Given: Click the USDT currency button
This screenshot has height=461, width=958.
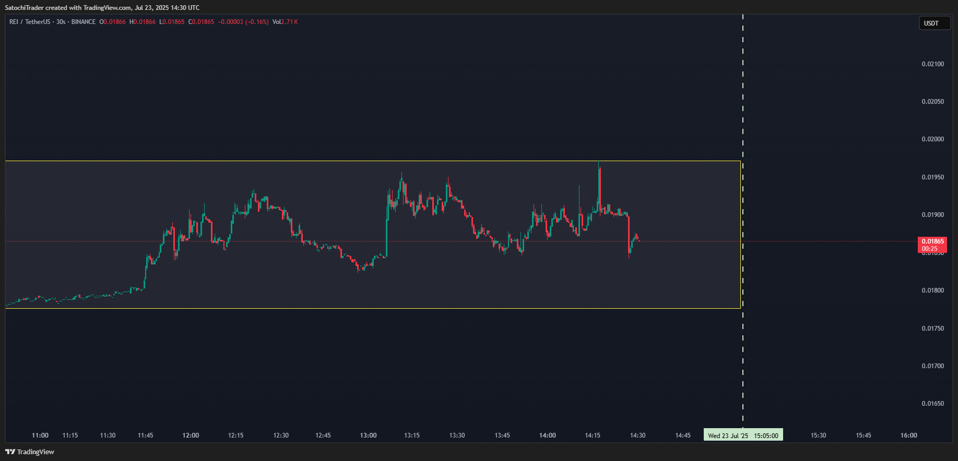Looking at the screenshot, I should click(x=935, y=23).
